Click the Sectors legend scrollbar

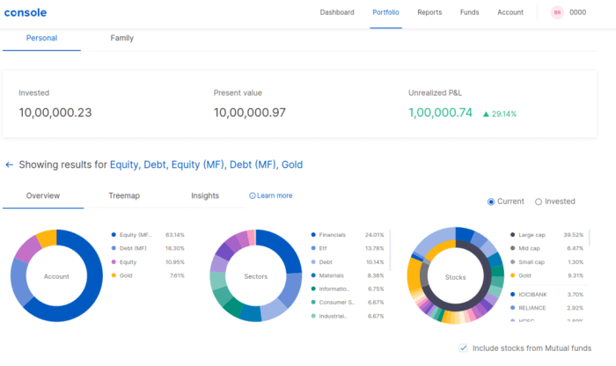coord(390,251)
